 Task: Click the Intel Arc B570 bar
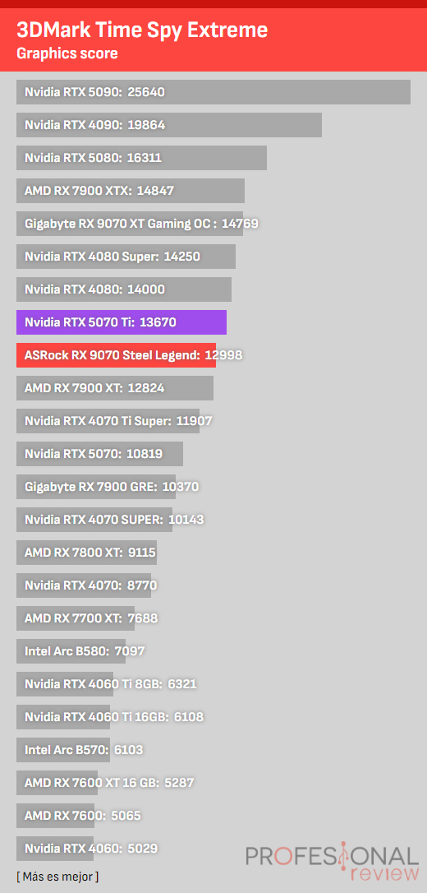pos(63,750)
